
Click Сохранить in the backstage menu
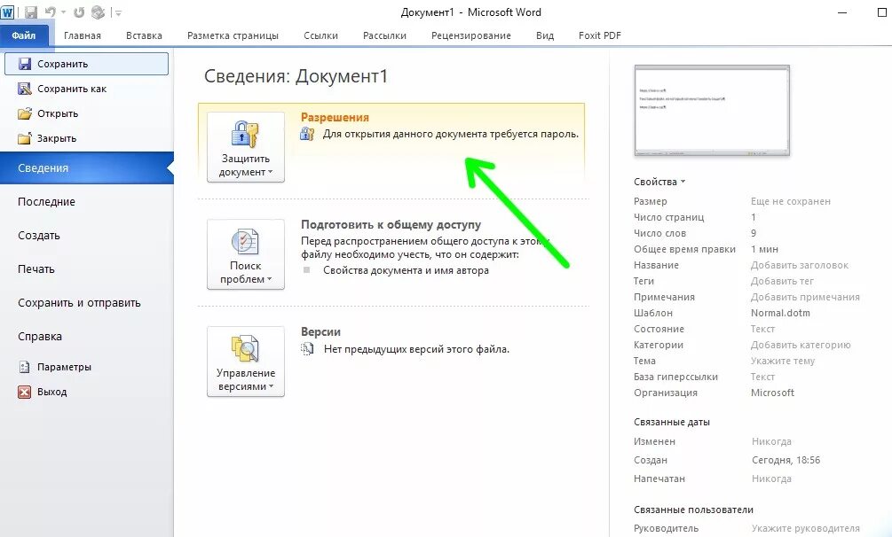coord(86,64)
